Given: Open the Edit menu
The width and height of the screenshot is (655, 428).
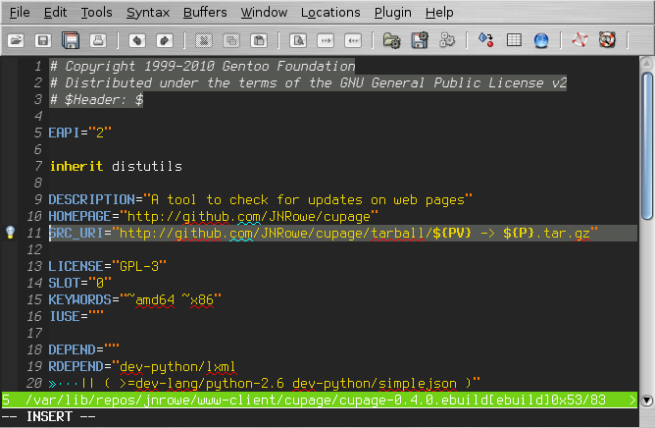Looking at the screenshot, I should pyautogui.click(x=55, y=13).
